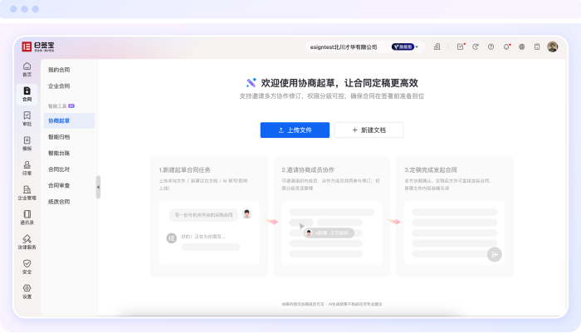
Task: Open 首页 home in left sidebar
Action: pyautogui.click(x=27, y=69)
